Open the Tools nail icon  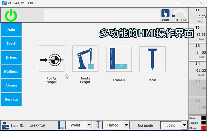point(152,59)
